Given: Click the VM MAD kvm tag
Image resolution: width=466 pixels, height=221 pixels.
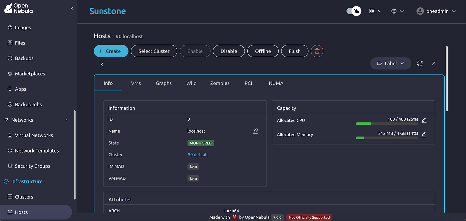Looking at the screenshot, I should coord(193,178).
